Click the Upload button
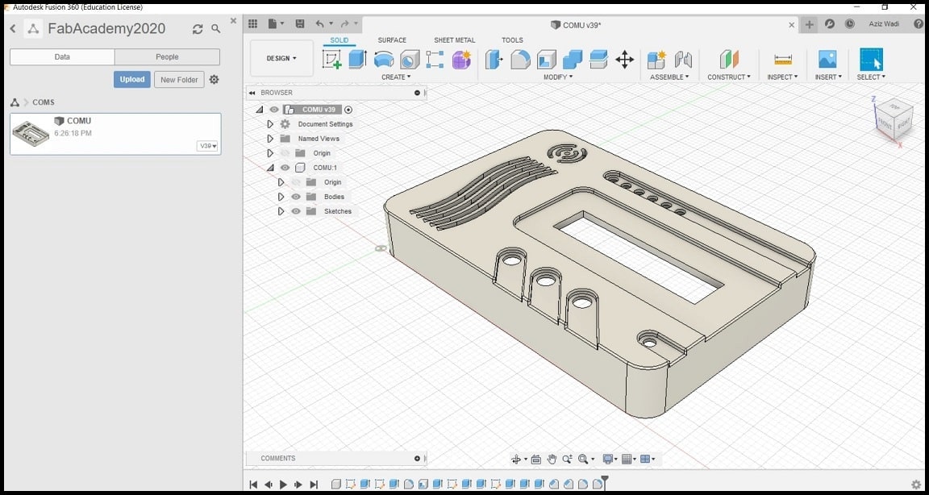 coord(131,80)
